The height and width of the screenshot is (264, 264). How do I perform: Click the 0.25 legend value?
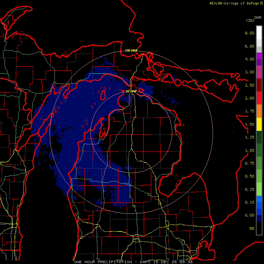[x=250, y=189]
